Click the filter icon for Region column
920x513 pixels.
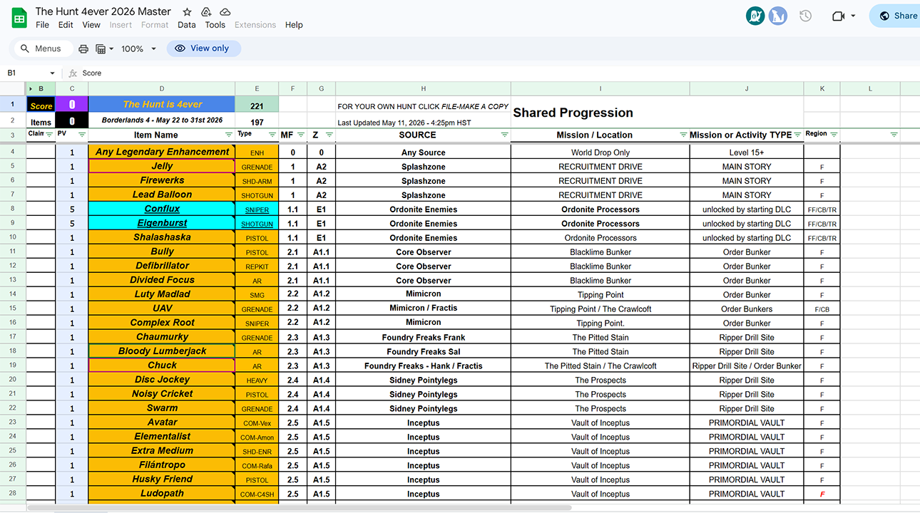point(834,135)
